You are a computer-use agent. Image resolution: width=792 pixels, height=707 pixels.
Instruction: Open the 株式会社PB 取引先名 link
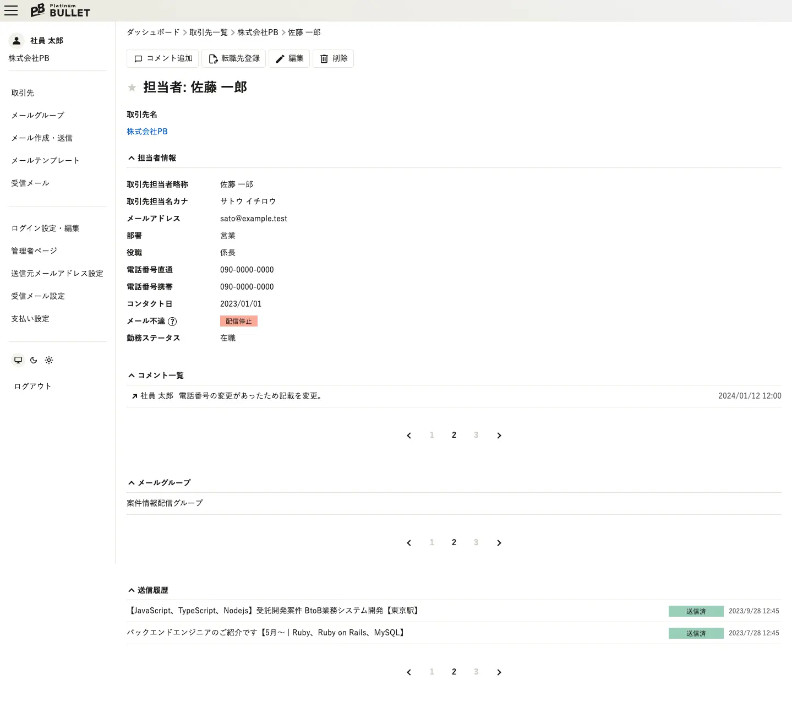[147, 132]
